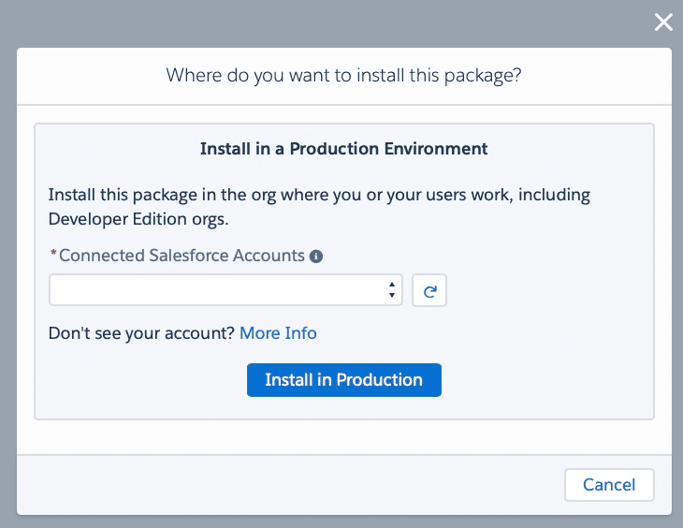Click the info icon beside Connected Salesforce Accounts
This screenshot has height=528, width=683.
pos(316,256)
